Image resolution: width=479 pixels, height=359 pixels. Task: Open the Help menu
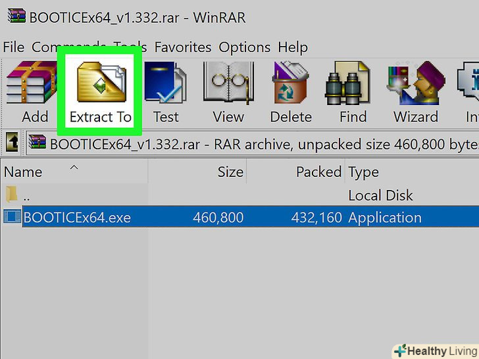pos(293,47)
